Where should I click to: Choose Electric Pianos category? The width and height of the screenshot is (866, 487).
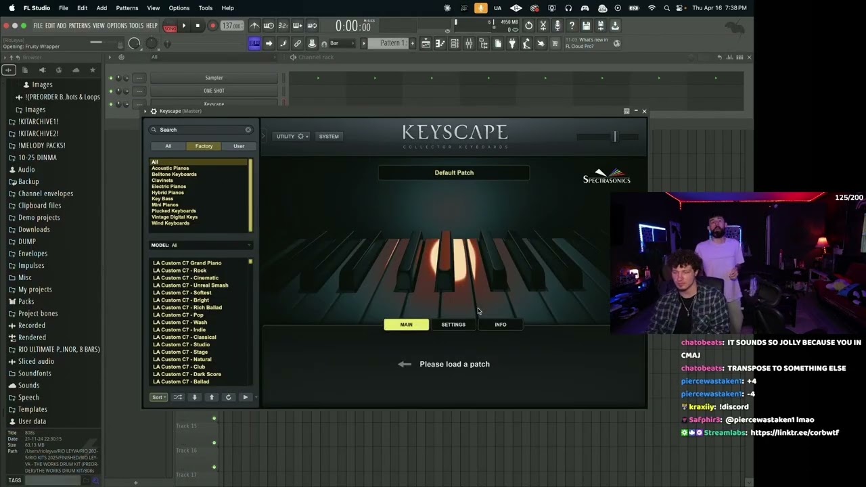click(168, 186)
